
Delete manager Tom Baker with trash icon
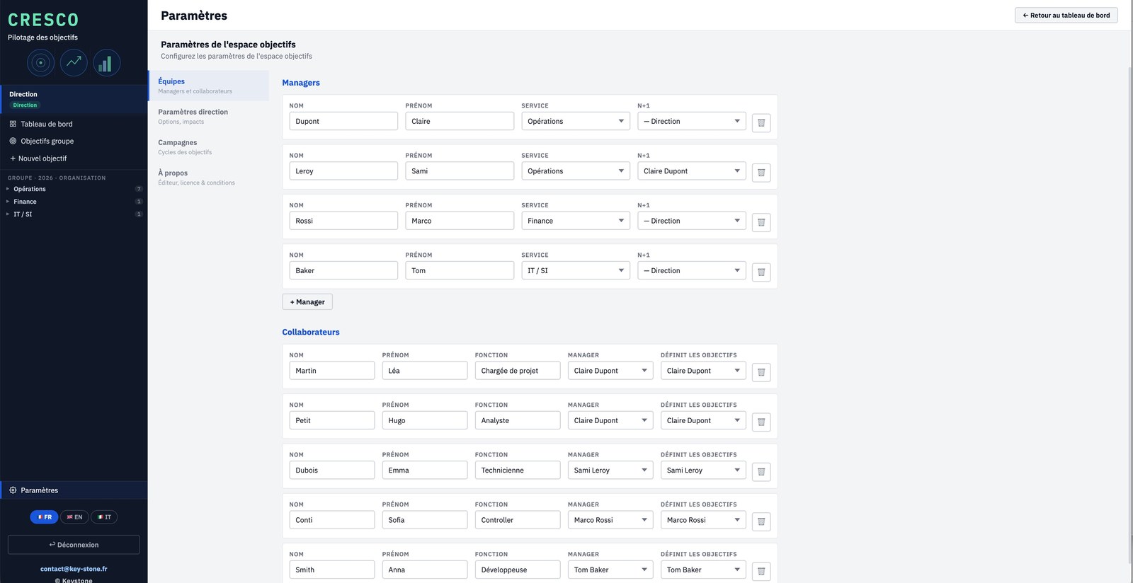761,272
